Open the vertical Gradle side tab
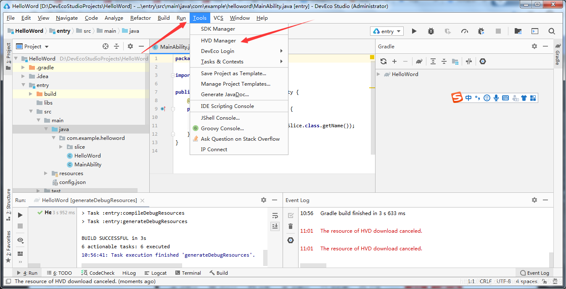The height and width of the screenshot is (289, 566). (558, 54)
